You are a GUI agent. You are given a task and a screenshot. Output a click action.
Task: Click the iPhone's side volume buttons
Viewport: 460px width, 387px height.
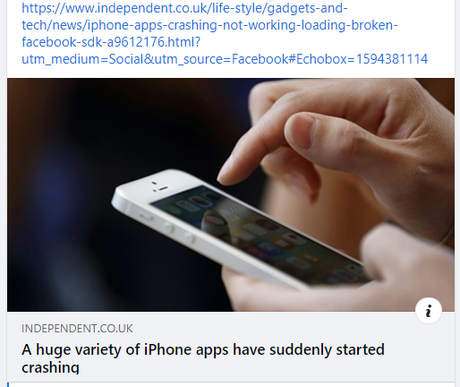179,233
